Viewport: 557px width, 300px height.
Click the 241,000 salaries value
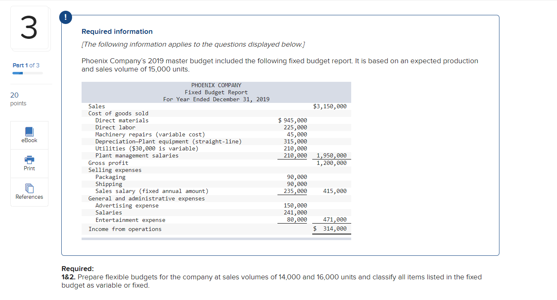tap(296, 212)
